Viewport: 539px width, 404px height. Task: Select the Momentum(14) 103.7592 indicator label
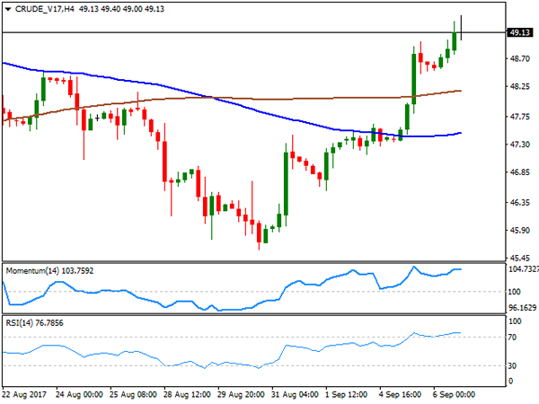[49, 271]
